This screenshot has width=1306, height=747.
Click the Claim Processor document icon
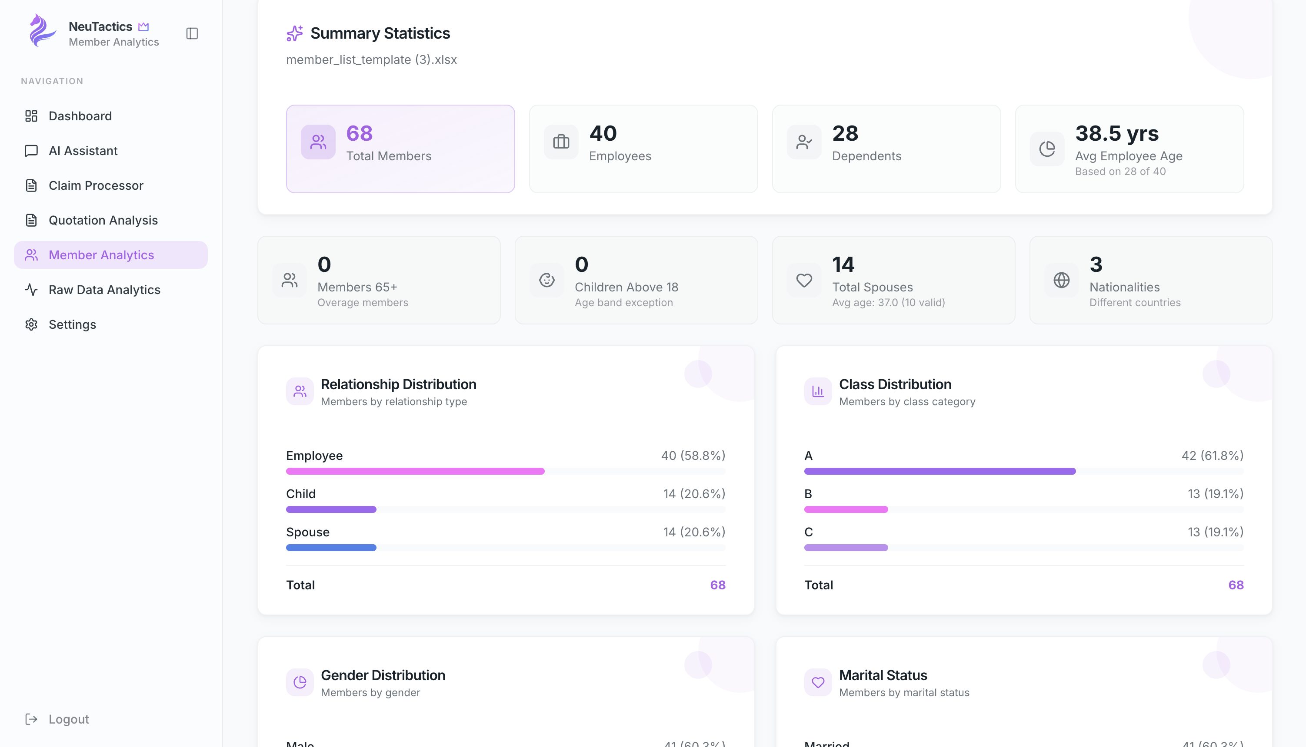click(31, 185)
